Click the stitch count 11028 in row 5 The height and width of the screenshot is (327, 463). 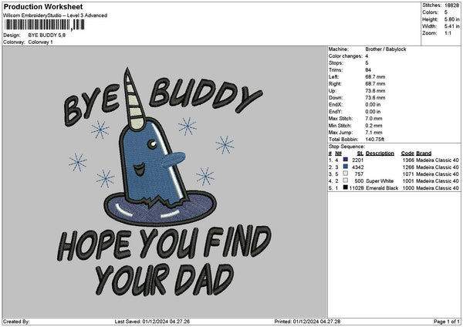pos(357,188)
